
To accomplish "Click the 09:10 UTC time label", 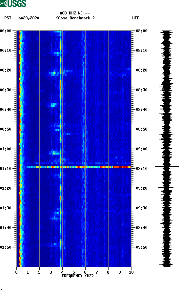I will 142,169.
